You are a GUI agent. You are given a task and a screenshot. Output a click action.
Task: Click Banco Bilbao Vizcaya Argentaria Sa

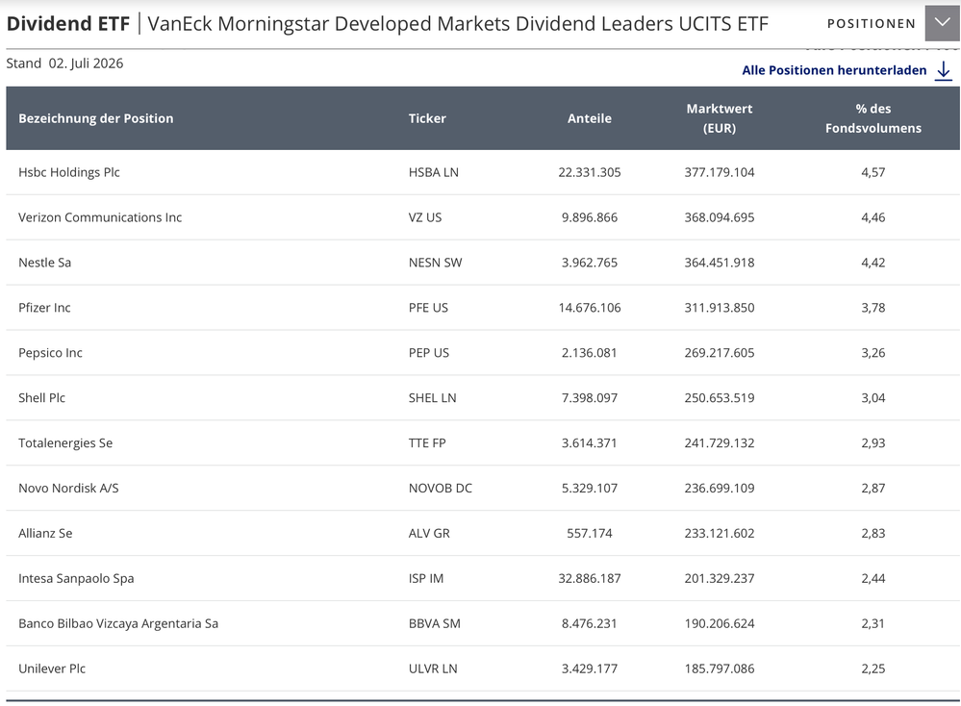[x=118, y=624]
